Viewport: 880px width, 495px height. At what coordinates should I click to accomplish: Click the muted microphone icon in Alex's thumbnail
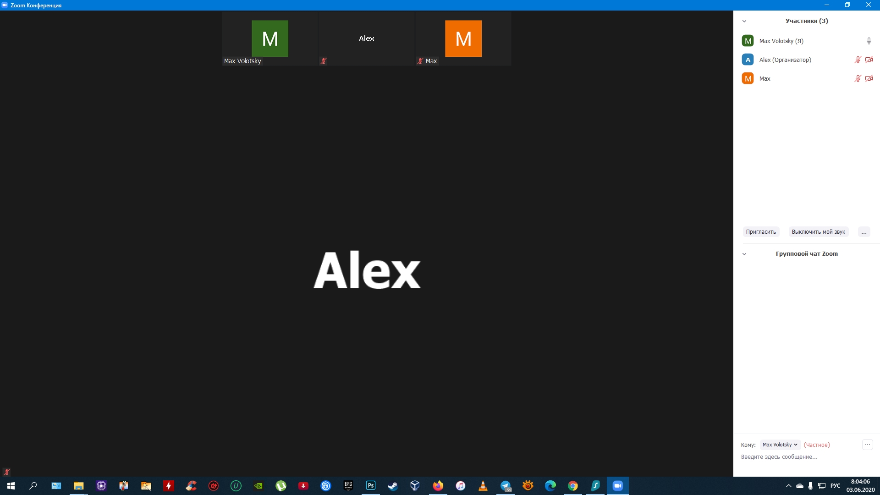pos(324,61)
